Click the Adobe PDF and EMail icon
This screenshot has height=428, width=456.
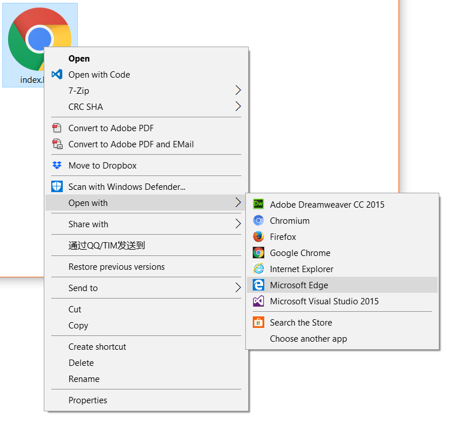point(58,144)
